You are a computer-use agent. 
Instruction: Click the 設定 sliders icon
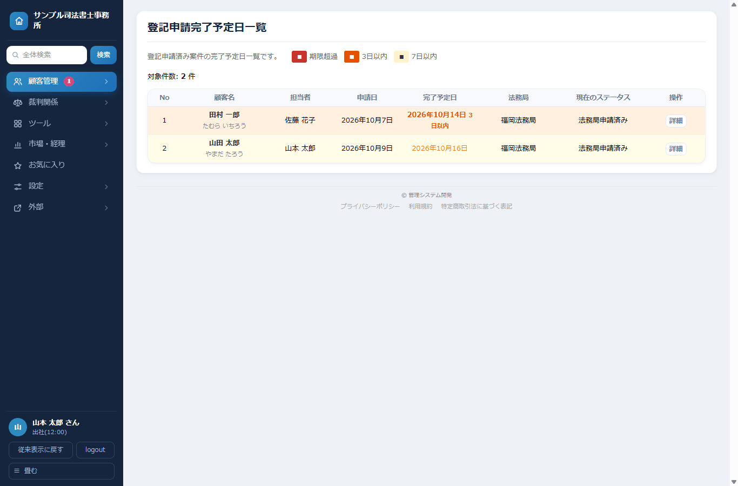point(18,186)
